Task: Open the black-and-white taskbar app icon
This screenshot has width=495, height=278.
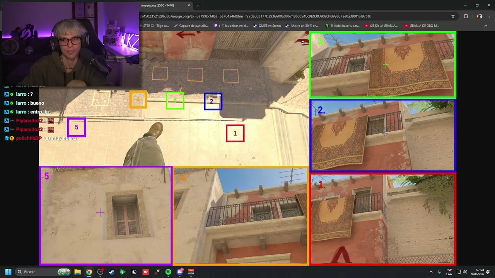Action: (x=134, y=272)
